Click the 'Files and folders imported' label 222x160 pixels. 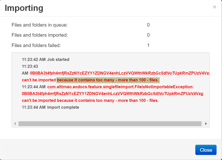40,35
